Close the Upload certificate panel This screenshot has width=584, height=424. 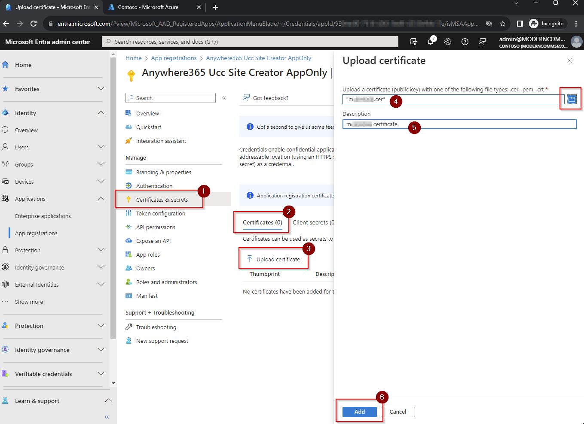(x=569, y=61)
